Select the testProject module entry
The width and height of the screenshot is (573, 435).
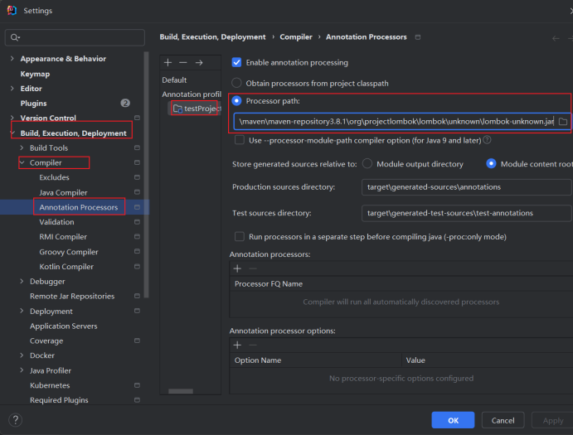tap(197, 109)
